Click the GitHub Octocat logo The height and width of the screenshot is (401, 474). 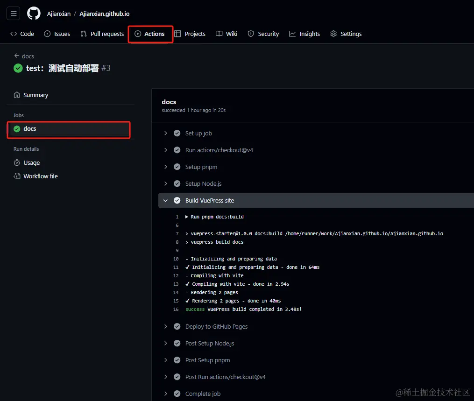(34, 13)
